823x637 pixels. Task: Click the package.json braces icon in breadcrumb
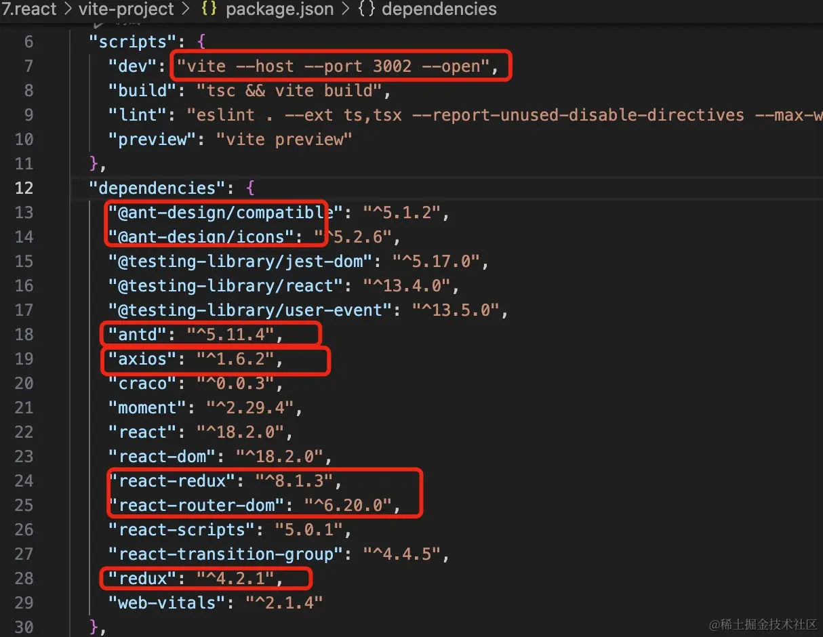pyautogui.click(x=211, y=9)
